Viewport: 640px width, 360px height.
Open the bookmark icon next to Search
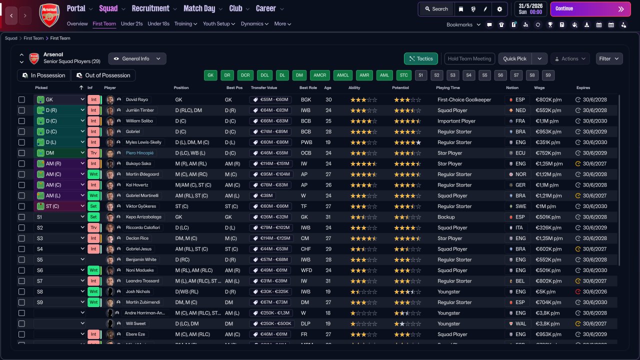tap(461, 9)
